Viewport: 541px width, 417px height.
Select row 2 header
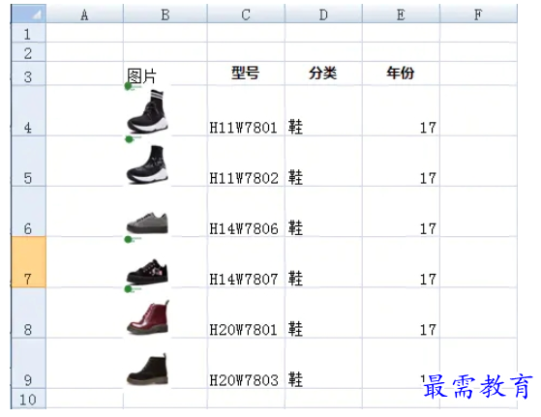point(29,52)
